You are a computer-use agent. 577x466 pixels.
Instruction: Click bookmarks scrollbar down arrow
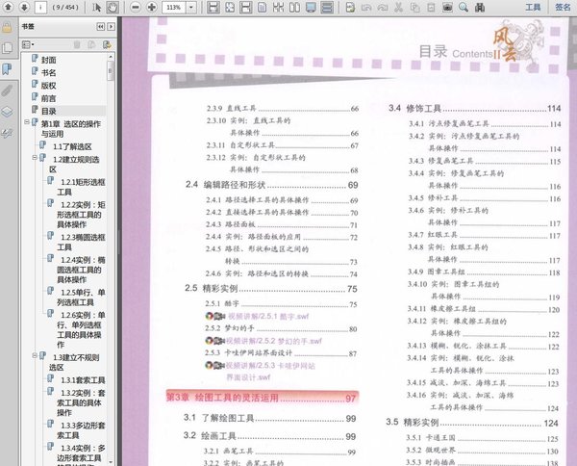tap(111, 461)
